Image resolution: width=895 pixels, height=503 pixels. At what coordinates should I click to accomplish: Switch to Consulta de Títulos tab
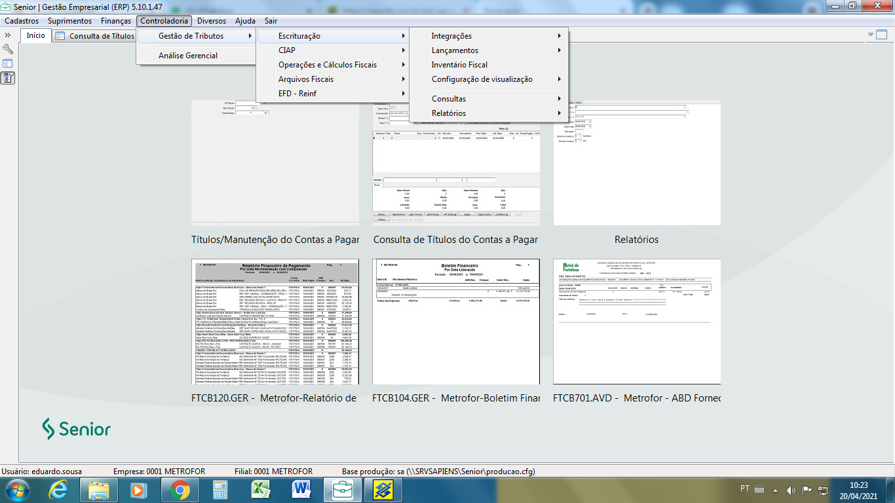[94, 36]
